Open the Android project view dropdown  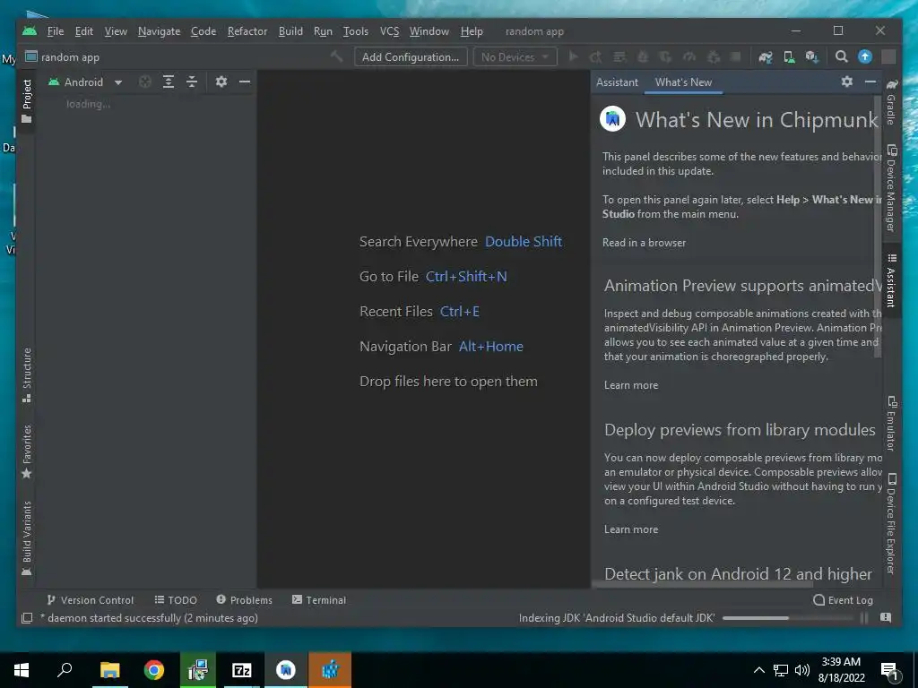click(x=85, y=82)
